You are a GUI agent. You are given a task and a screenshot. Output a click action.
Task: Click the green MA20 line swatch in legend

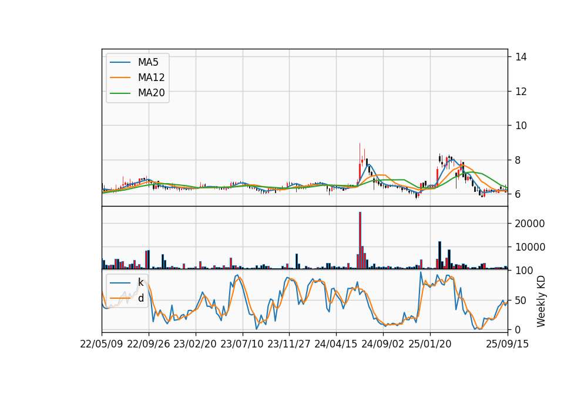pos(120,93)
